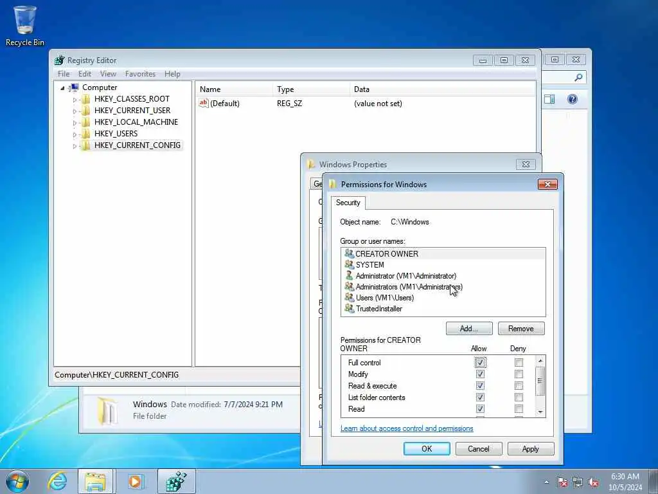The image size is (658, 494).
Task: Expand the HKEY_CLASSES_ROOT node
Action: click(x=75, y=100)
